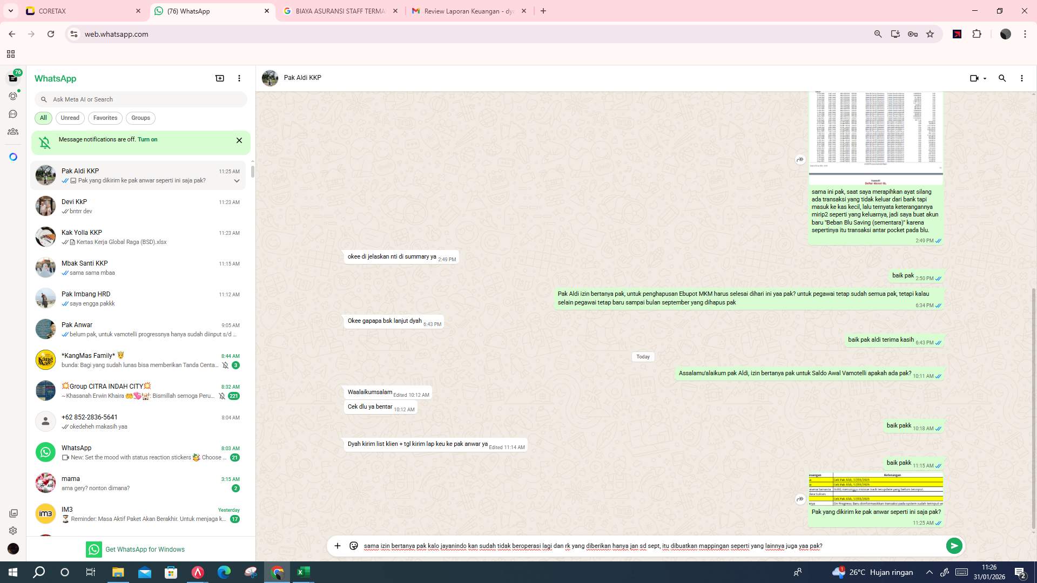This screenshot has height=583, width=1037.
Task: Click Get WhatsApp for Windows
Action: pos(145,549)
